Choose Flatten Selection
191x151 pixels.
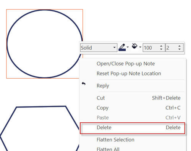coord(133,140)
